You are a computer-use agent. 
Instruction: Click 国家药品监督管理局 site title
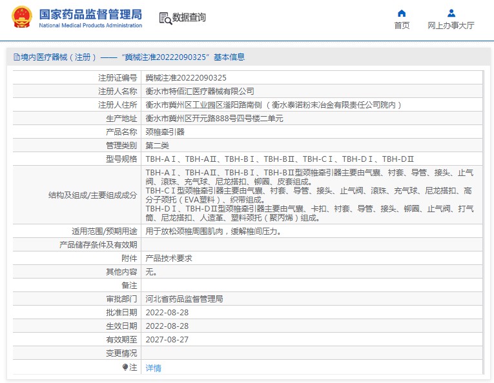(90, 14)
